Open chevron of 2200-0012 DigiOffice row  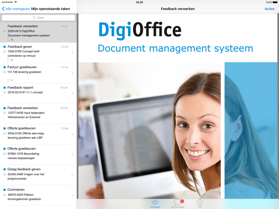click(72, 32)
